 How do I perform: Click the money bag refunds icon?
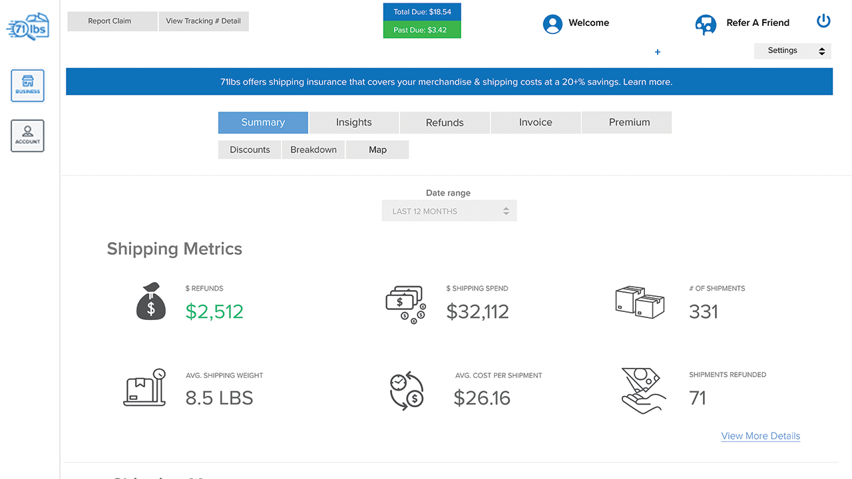pos(151,301)
